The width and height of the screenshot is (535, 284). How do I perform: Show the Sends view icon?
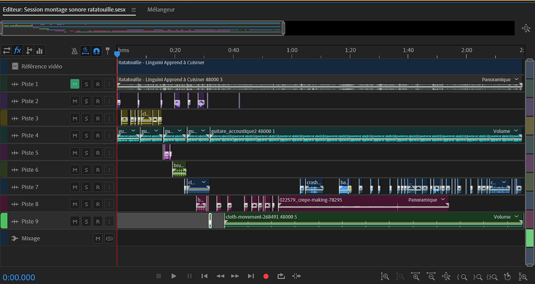click(29, 50)
